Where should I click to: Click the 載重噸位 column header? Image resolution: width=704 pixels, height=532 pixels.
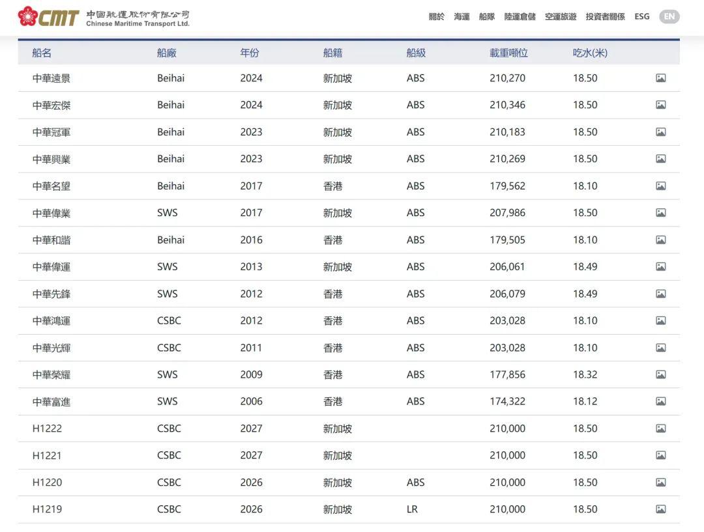click(x=508, y=53)
